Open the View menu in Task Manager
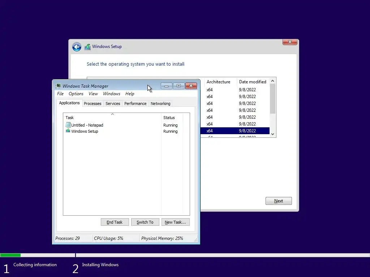 click(x=93, y=94)
